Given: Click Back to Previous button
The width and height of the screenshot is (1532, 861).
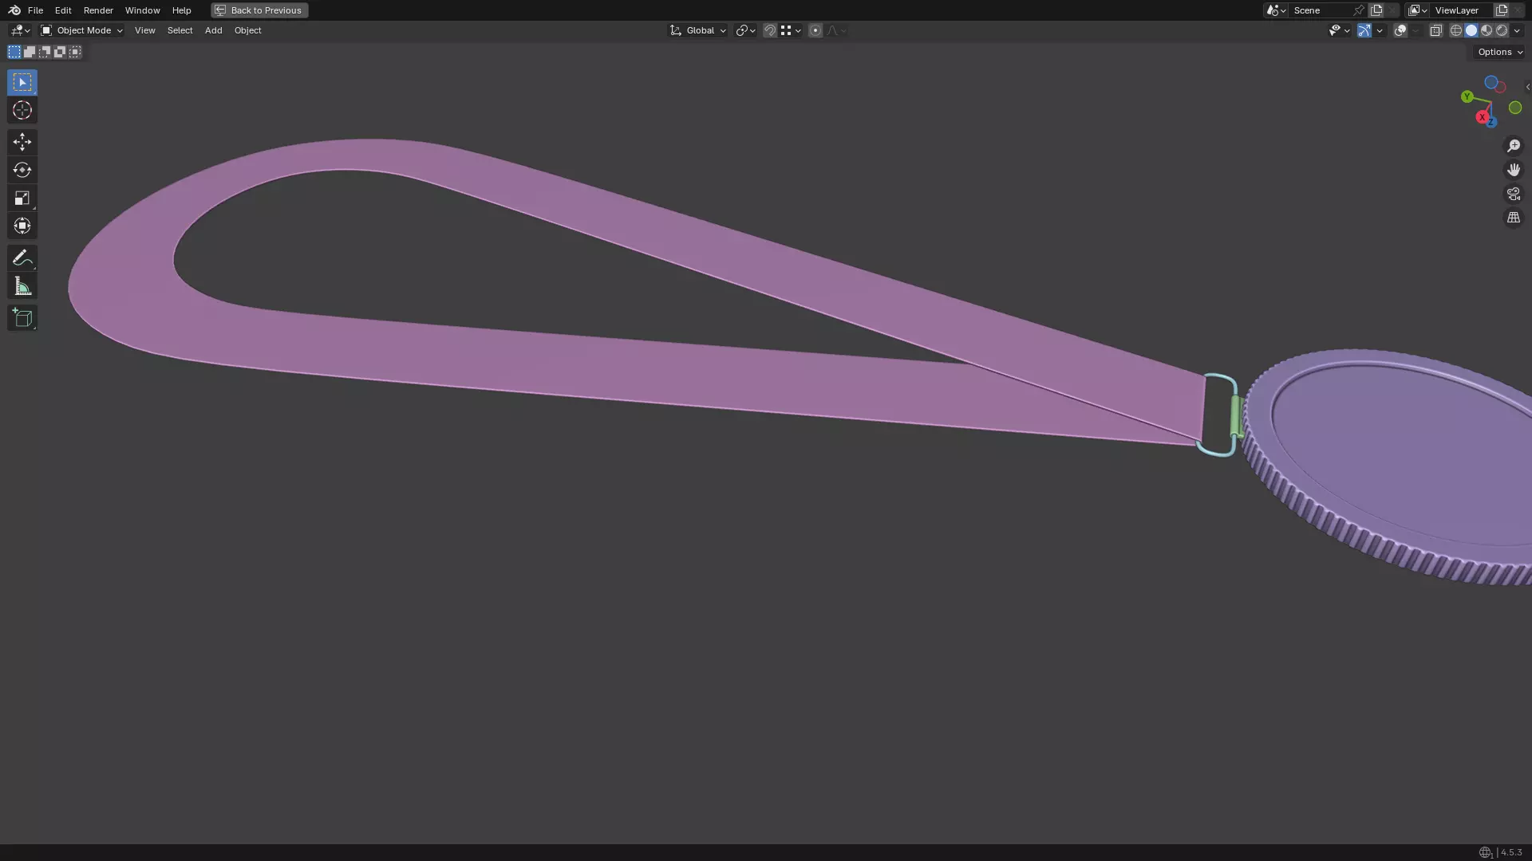Looking at the screenshot, I should (x=259, y=10).
